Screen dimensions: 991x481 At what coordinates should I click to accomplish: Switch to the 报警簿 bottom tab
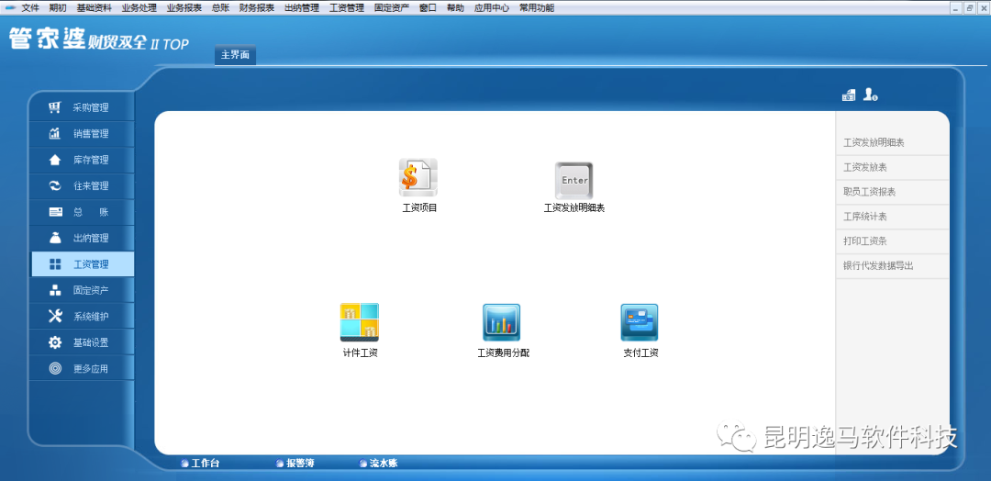295,464
